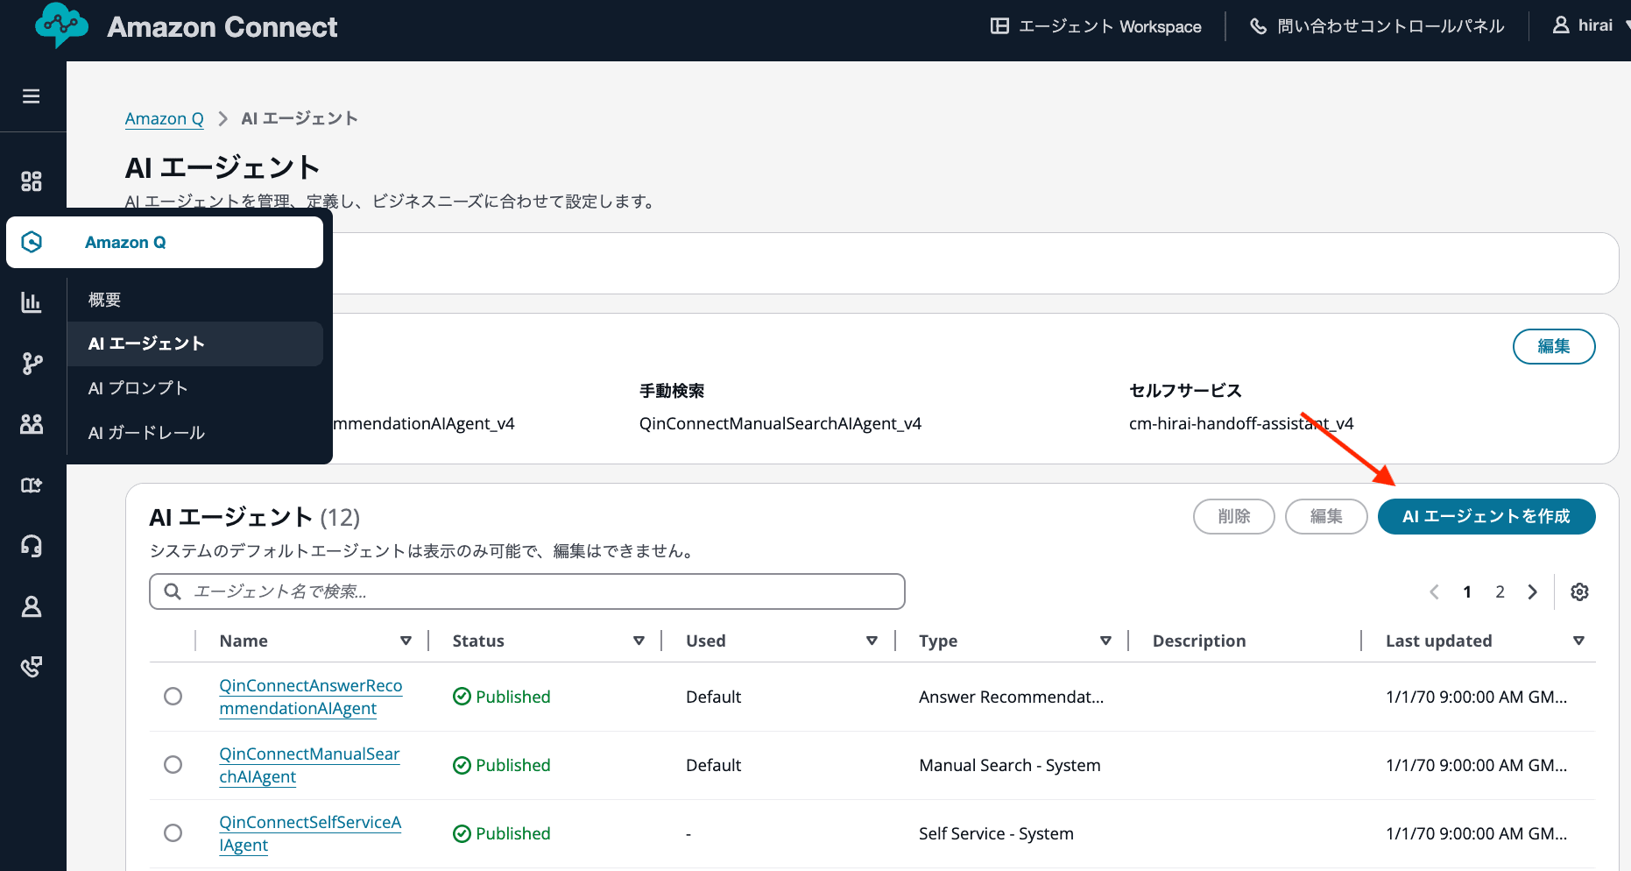
Task: Sort by Type column arrow
Action: point(1105,641)
